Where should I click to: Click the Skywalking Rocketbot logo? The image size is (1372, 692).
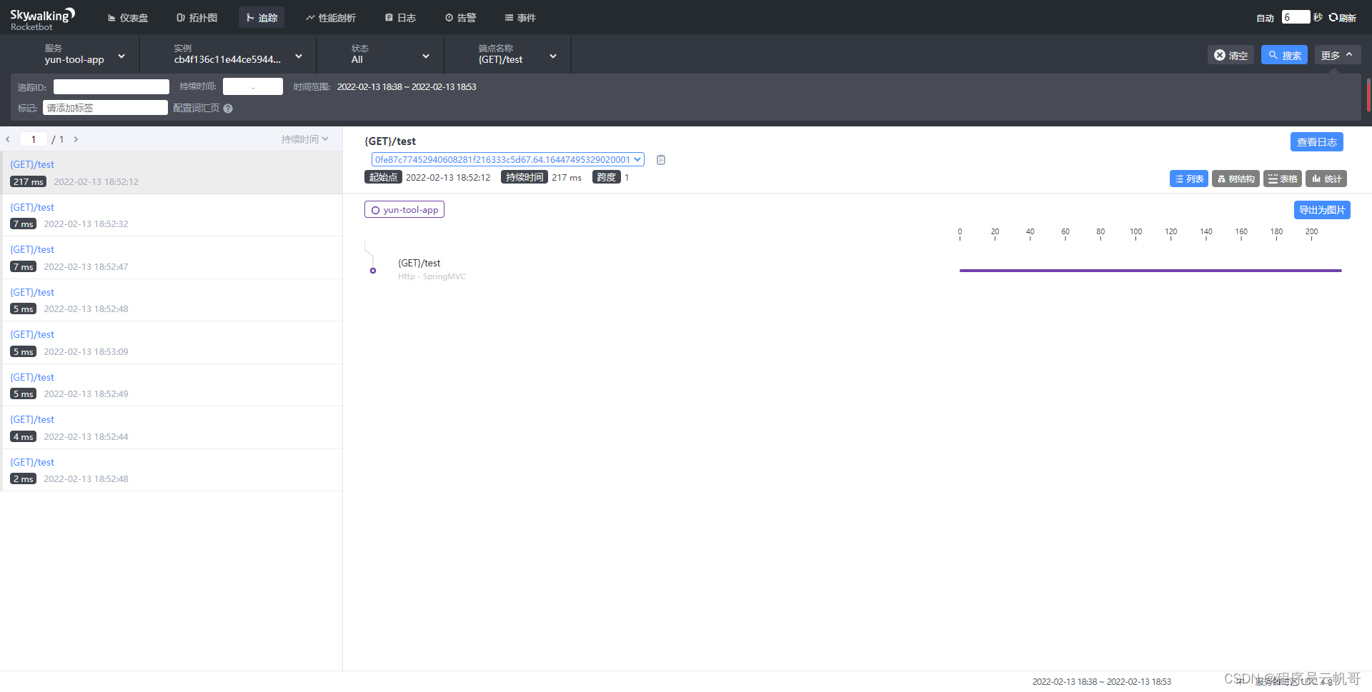pyautogui.click(x=42, y=19)
